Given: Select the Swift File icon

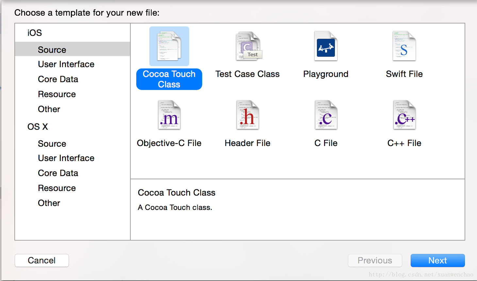Looking at the screenshot, I should tap(404, 46).
